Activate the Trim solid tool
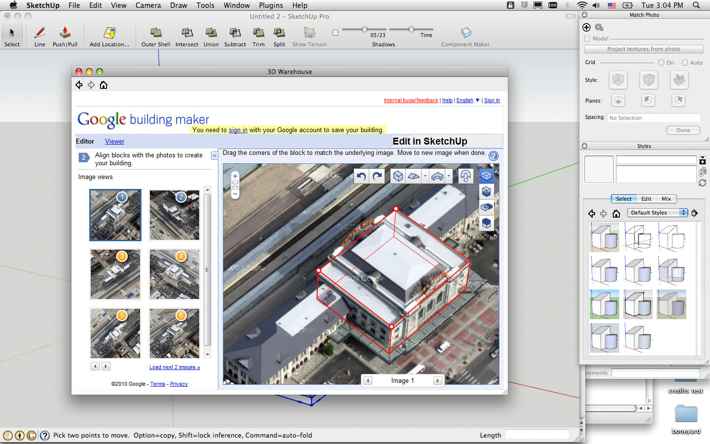710x444 pixels. click(x=258, y=37)
